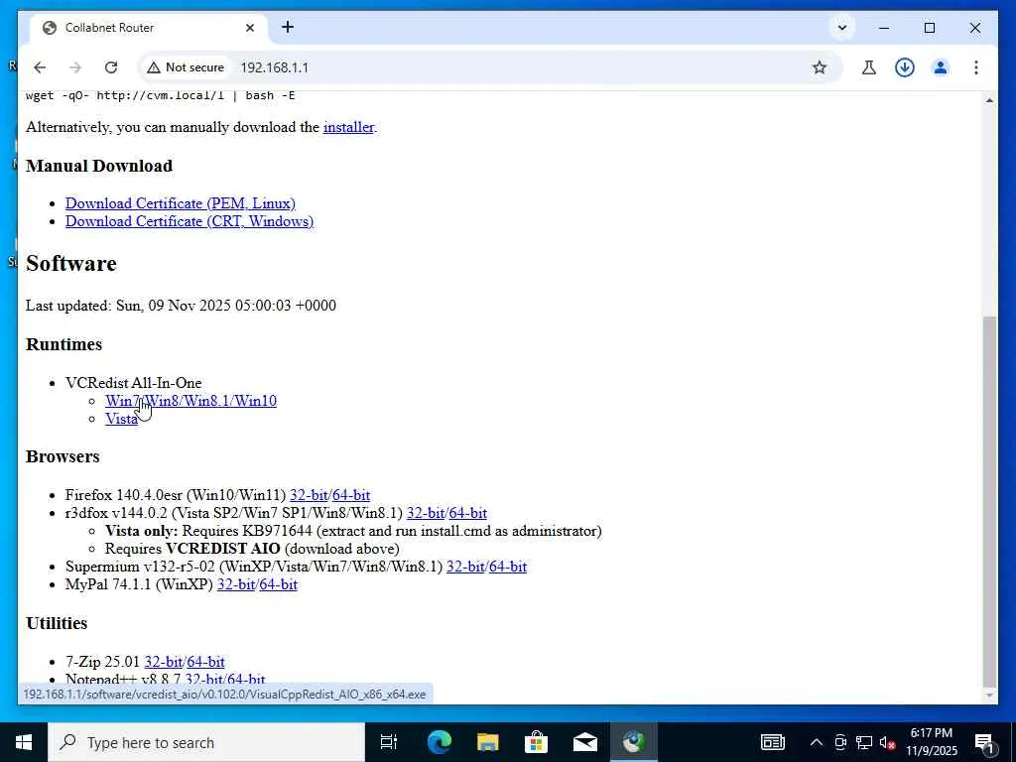Click the muted volume tray icon
Viewport: 1016px width, 762px height.
887,742
